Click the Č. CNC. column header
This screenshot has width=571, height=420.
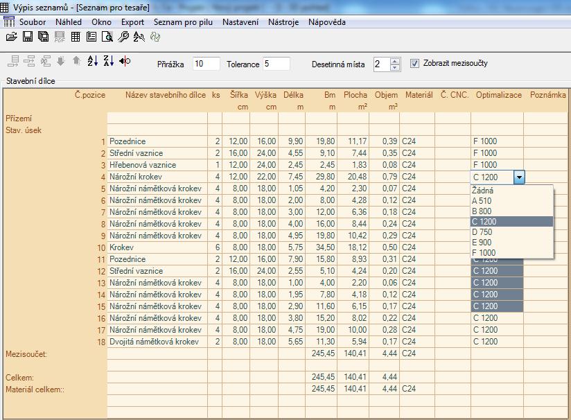point(454,95)
